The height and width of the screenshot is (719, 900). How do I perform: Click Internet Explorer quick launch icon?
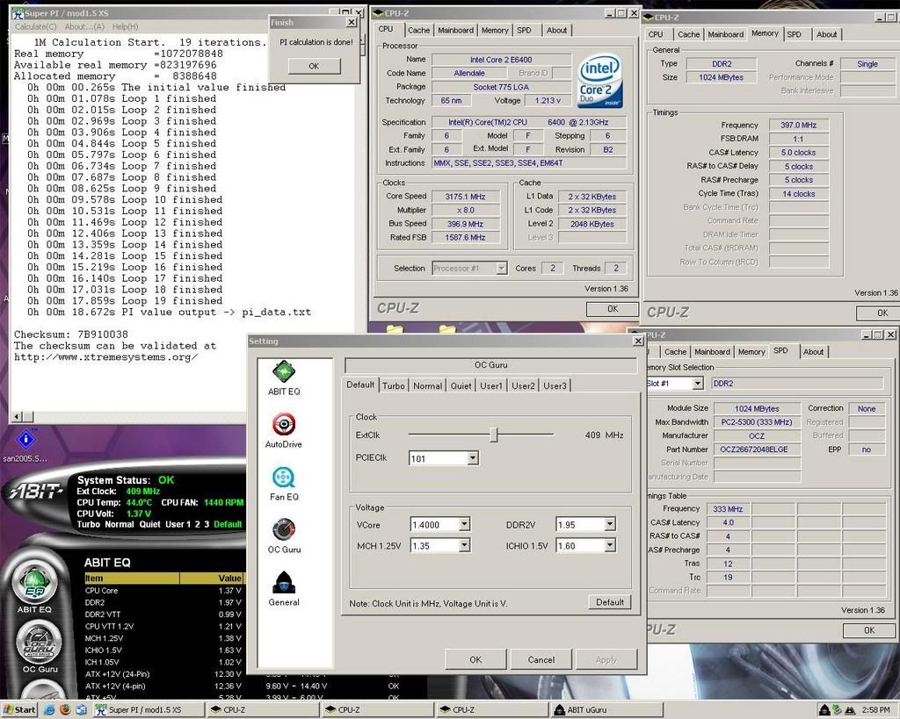point(49,709)
